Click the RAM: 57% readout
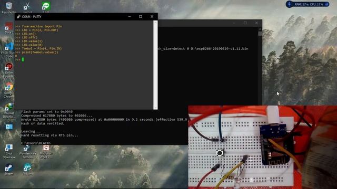The width and height of the screenshot is (337, 189). pyautogui.click(x=302, y=4)
